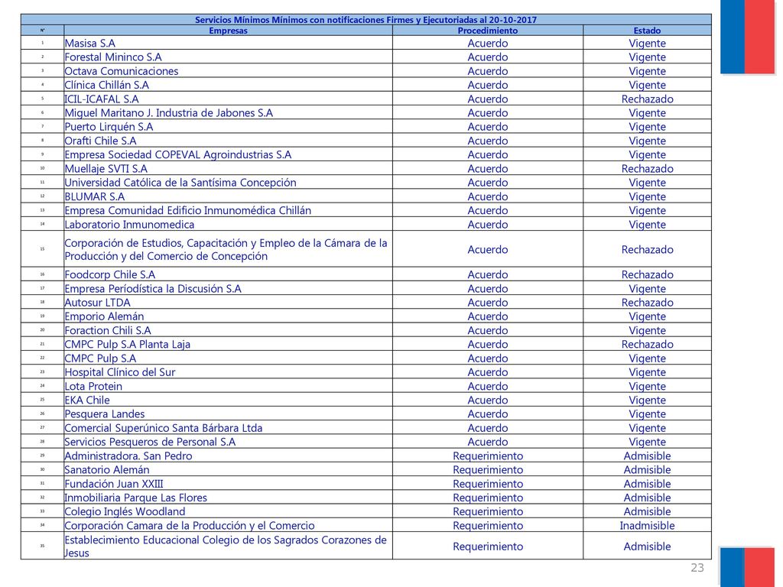
Task: Click the blue-red flag logo at bottom right
Action: tap(748, 566)
